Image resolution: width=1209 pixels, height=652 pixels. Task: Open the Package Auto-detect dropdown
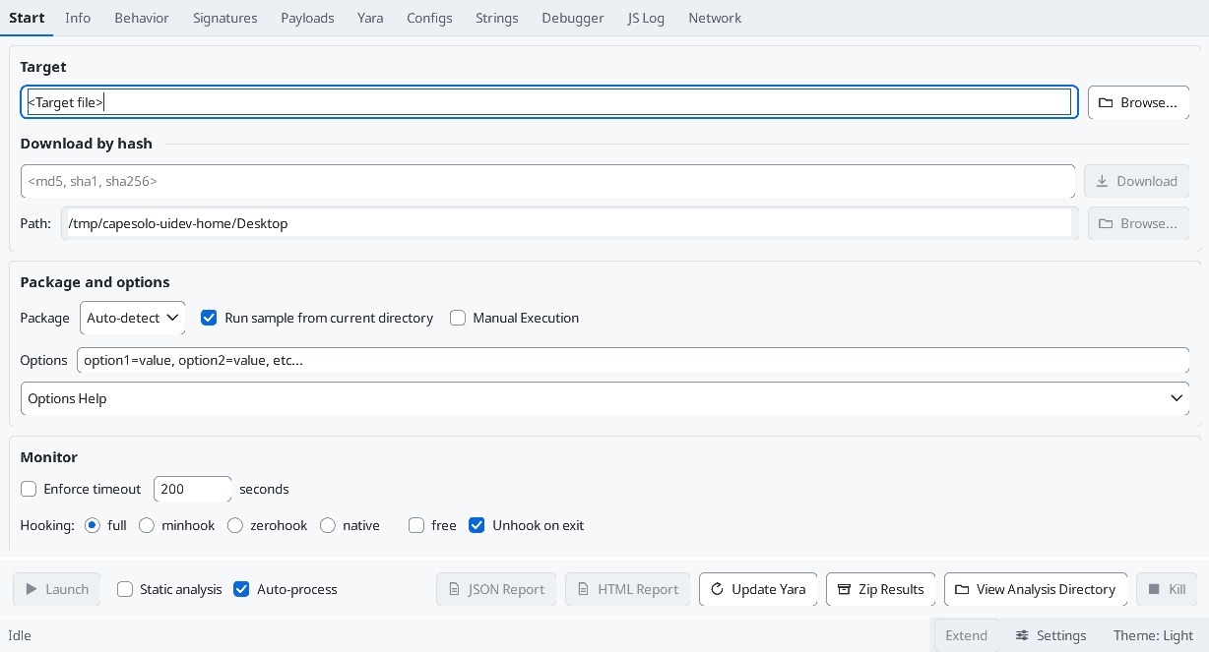pyautogui.click(x=133, y=318)
